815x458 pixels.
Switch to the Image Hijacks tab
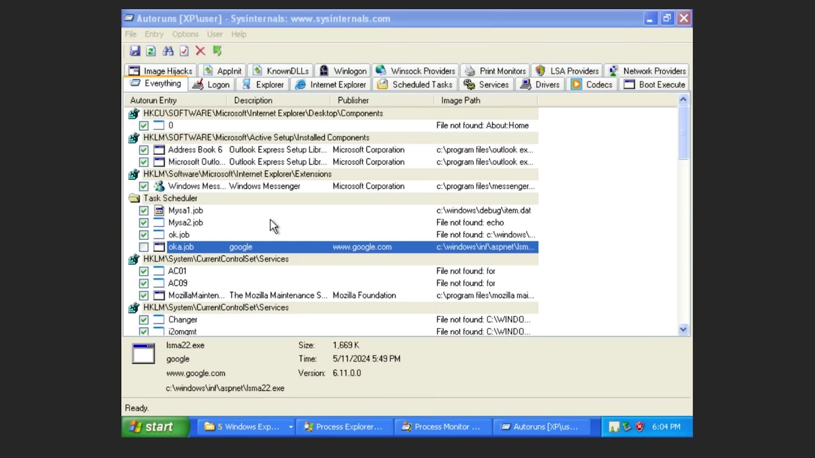160,71
